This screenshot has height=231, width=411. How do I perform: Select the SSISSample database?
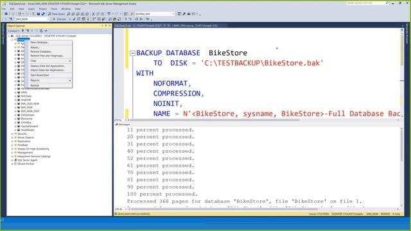[28, 115]
